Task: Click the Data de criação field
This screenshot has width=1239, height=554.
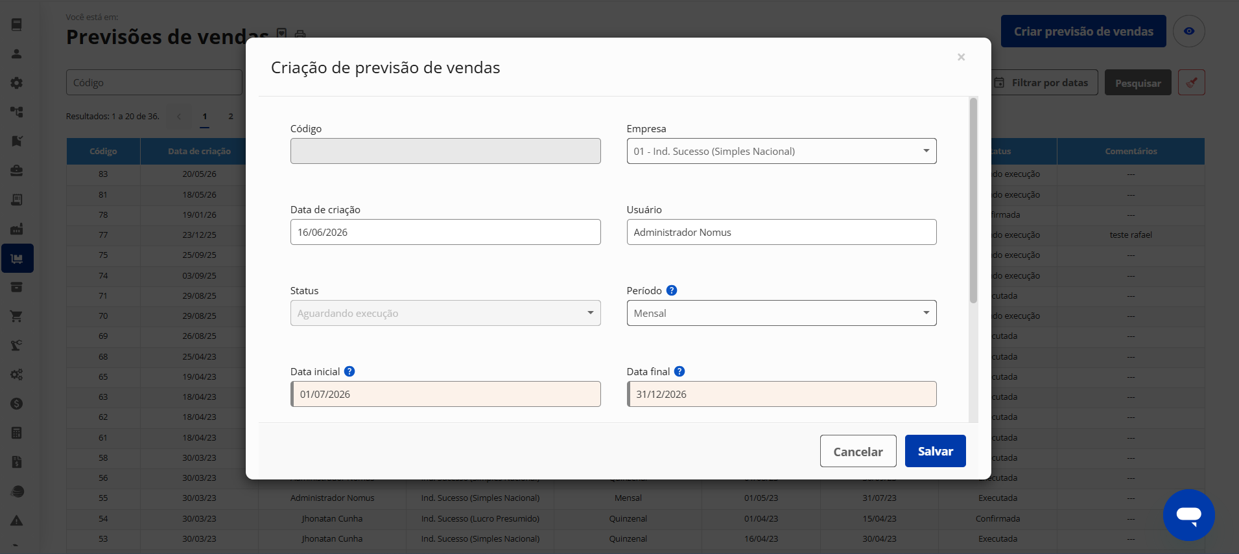Action: tap(445, 232)
